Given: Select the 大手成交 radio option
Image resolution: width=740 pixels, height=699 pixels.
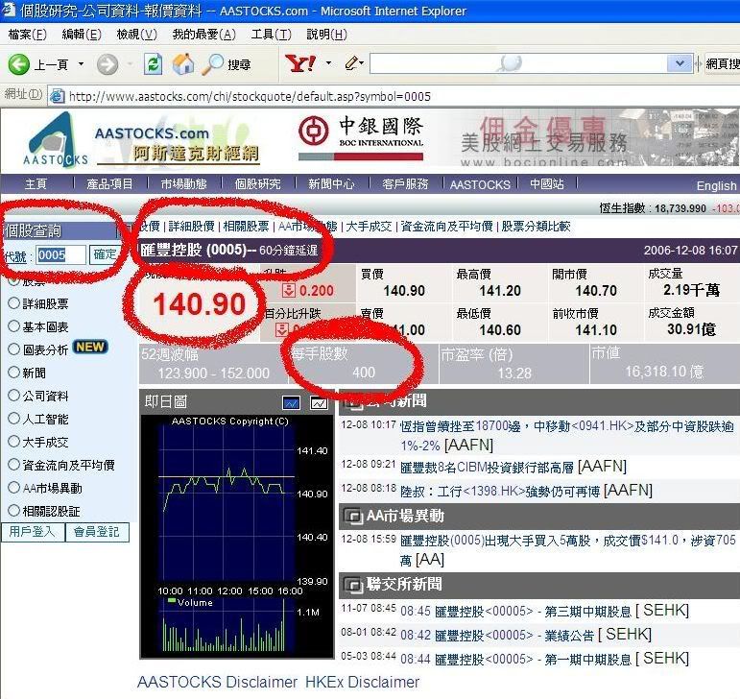Looking at the screenshot, I should (14, 442).
